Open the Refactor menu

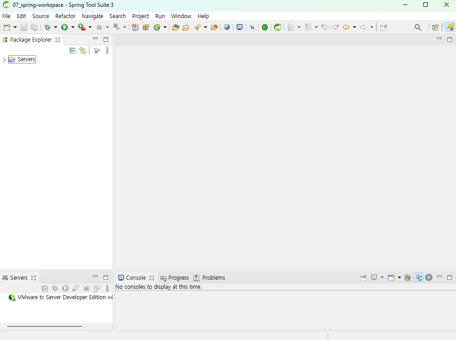pyautogui.click(x=65, y=16)
